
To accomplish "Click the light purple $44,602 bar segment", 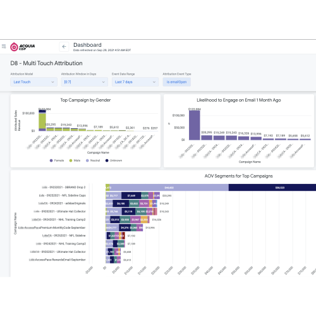I will click(x=169, y=188).
